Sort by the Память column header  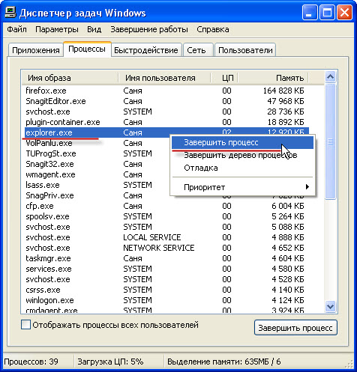273,78
